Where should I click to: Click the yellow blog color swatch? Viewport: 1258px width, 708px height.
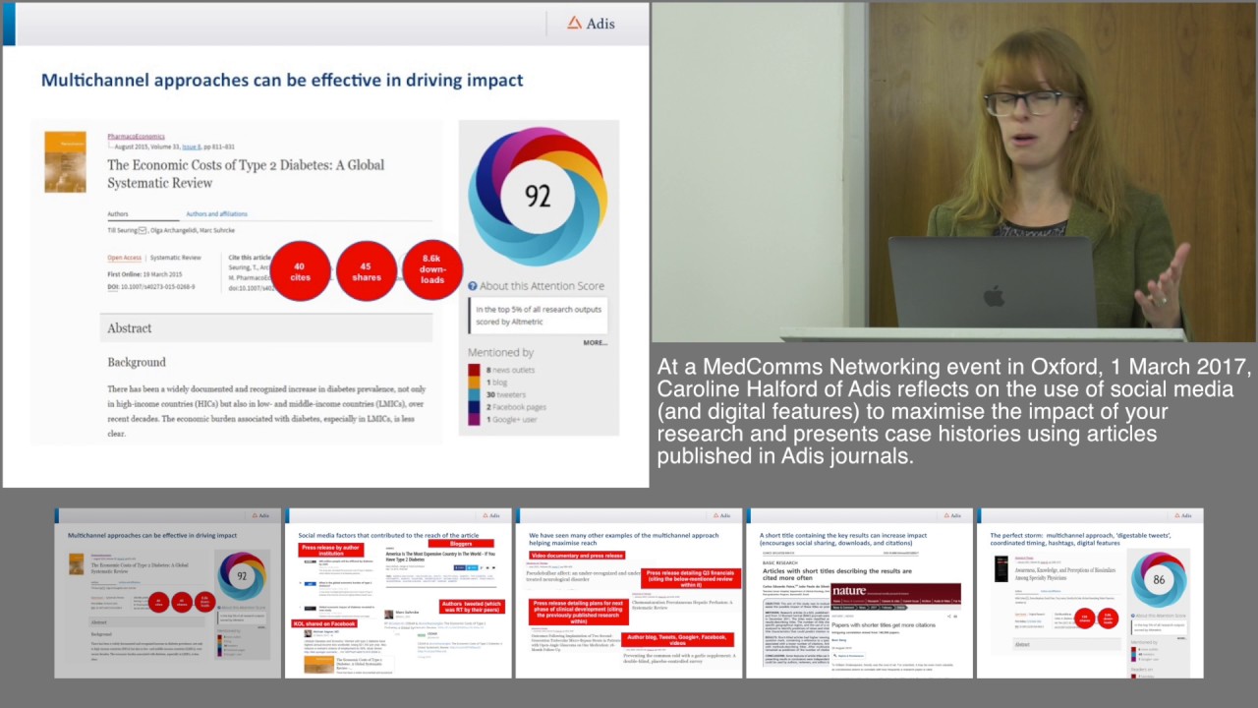coord(474,382)
